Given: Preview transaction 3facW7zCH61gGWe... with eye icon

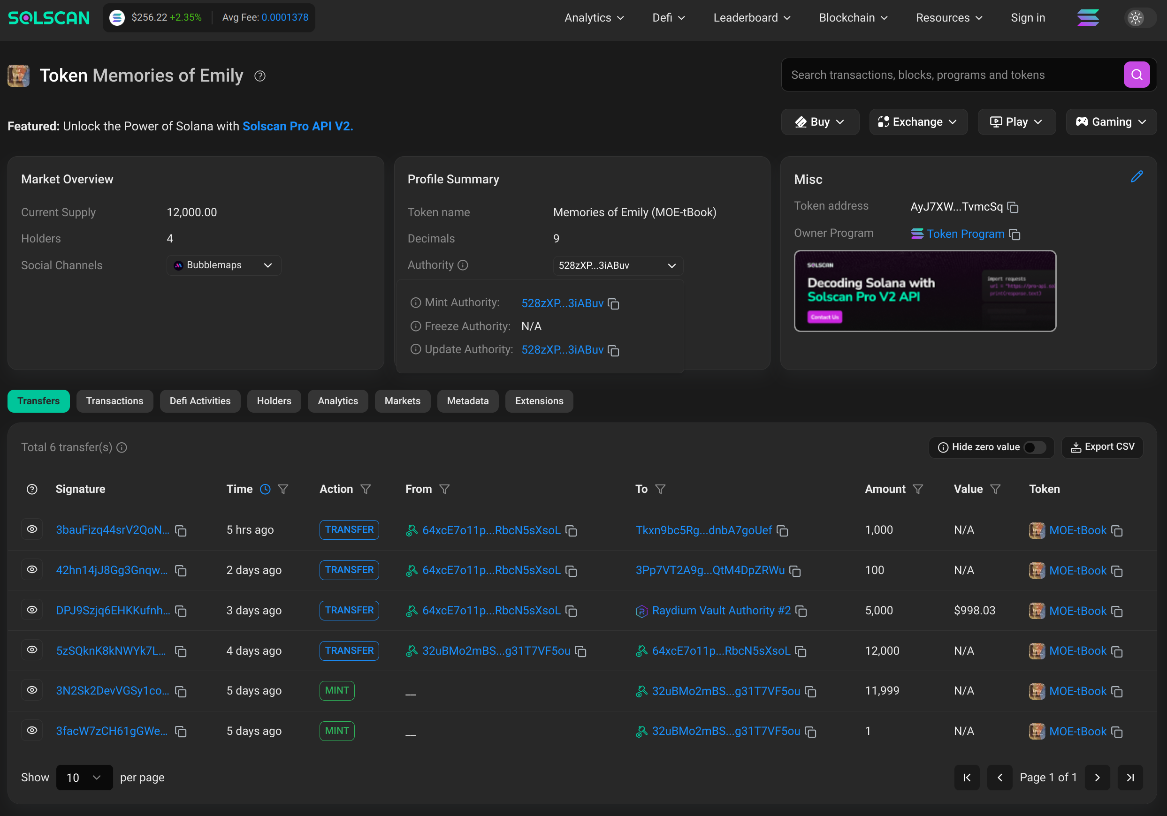Looking at the screenshot, I should pos(31,730).
